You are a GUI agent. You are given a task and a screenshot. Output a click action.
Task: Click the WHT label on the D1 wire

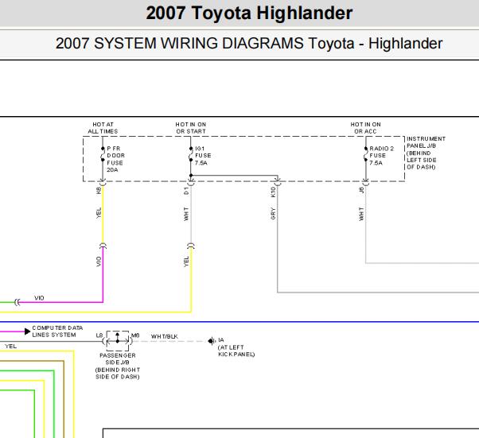tap(186, 214)
